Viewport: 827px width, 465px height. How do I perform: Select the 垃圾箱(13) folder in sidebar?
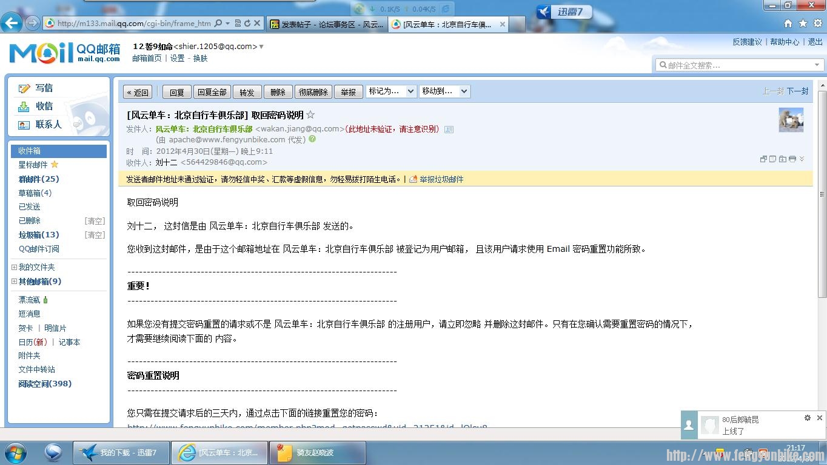pos(38,234)
